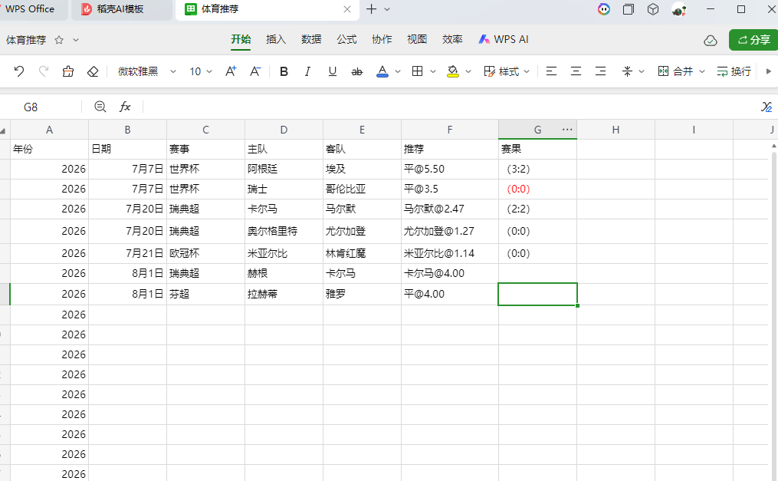Click the zoom magnifier icon in formula bar
The image size is (778, 481).
(100, 107)
